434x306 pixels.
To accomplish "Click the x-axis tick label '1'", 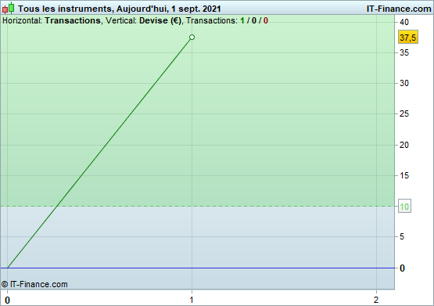I will (x=192, y=300).
